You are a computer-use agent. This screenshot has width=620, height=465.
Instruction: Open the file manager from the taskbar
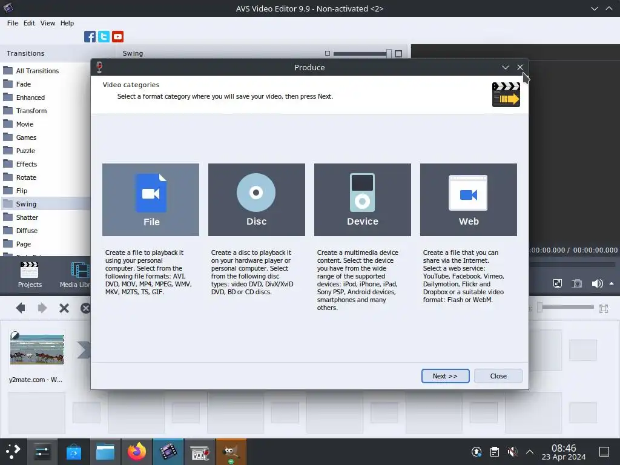105,452
